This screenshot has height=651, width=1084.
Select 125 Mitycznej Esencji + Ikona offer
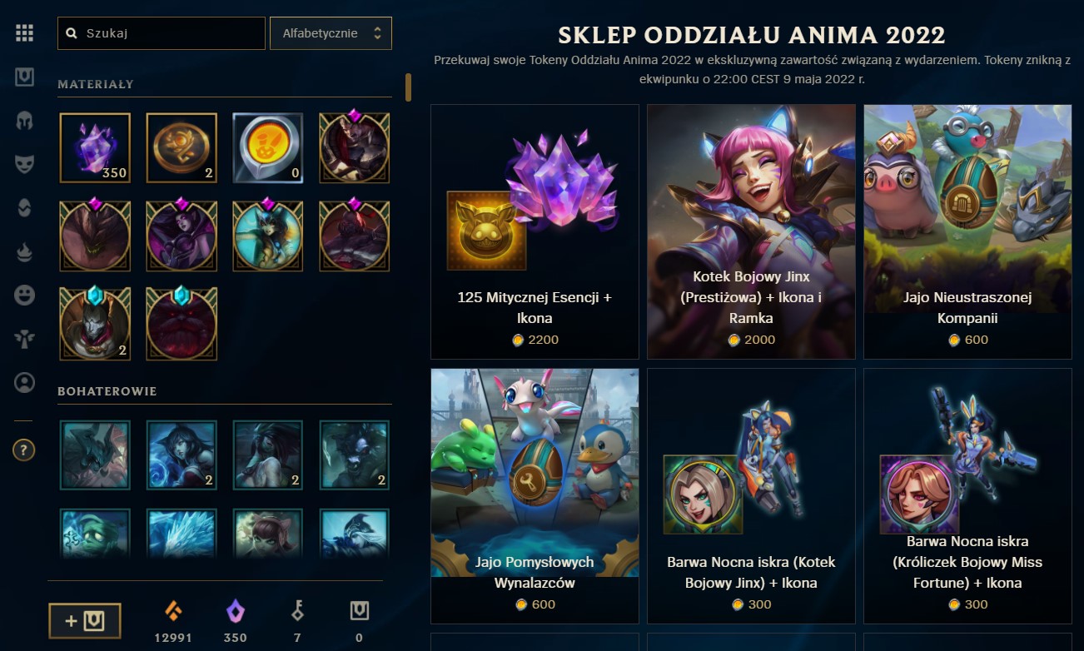click(535, 231)
